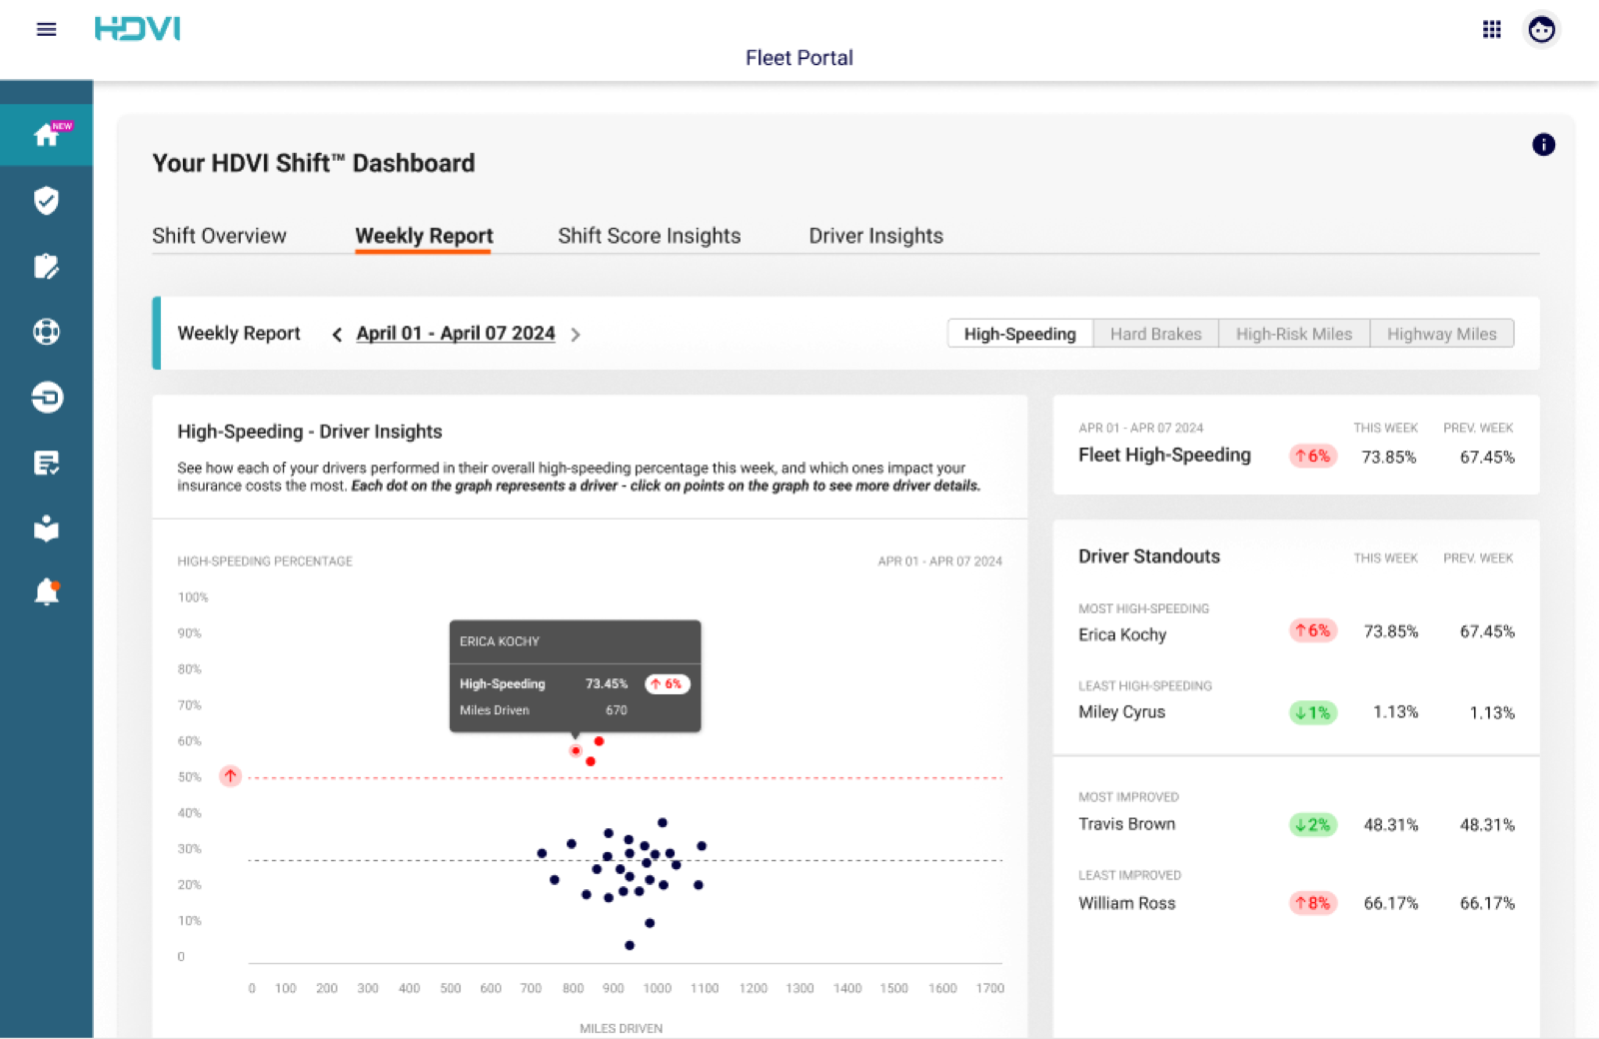Click Miley Cyrus 1% decrease badge
Screen dimensions: 1599x1039
point(1313,713)
